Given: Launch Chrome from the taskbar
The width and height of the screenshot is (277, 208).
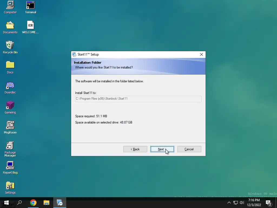Looking at the screenshot, I should coord(33,203).
